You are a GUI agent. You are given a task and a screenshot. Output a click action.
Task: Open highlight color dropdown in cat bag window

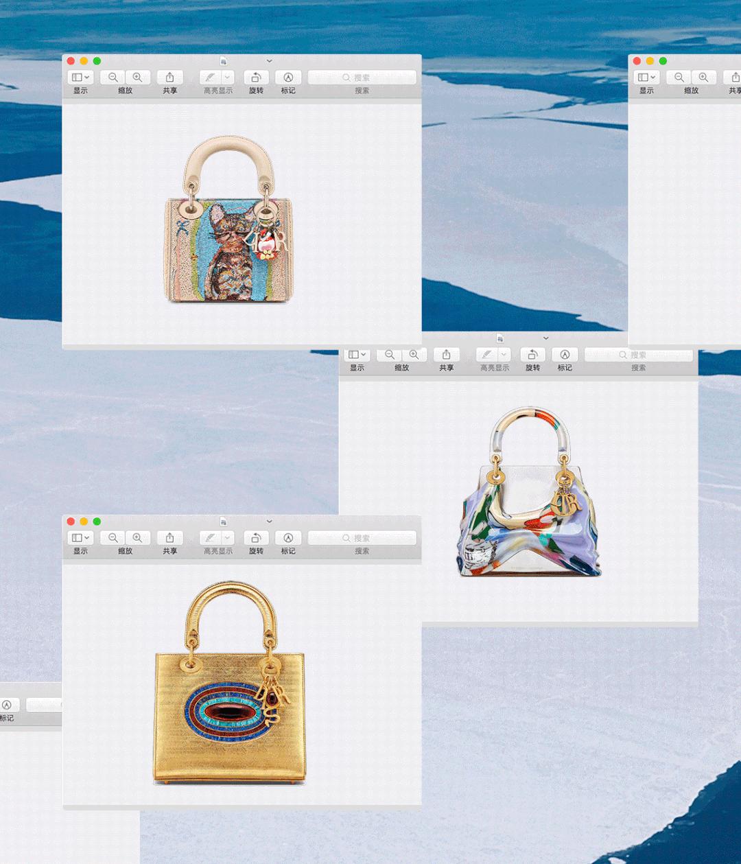(x=228, y=78)
